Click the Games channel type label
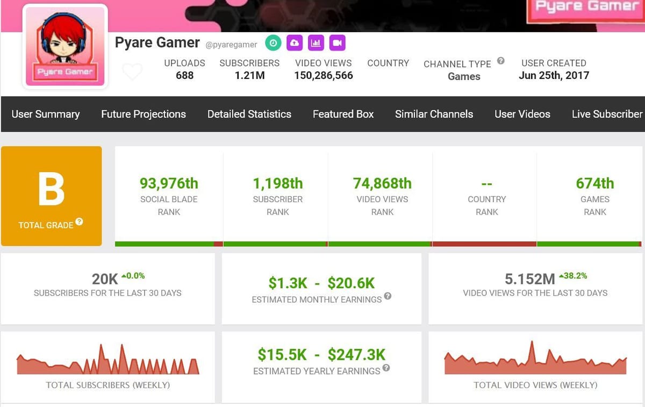The height and width of the screenshot is (407, 645). click(463, 76)
